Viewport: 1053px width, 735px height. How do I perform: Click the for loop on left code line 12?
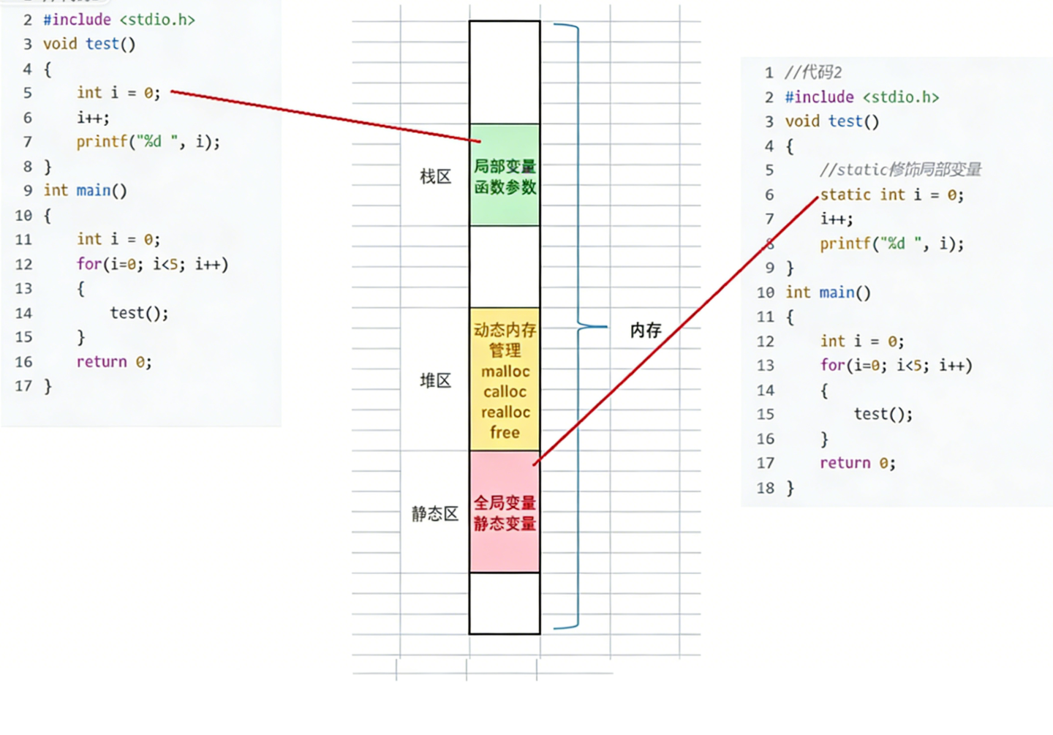point(153,264)
